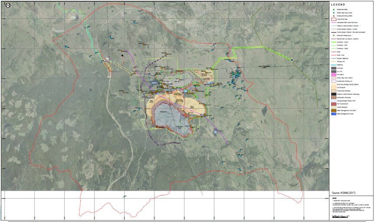Click the cyan Waterline legend line

pos(334,65)
